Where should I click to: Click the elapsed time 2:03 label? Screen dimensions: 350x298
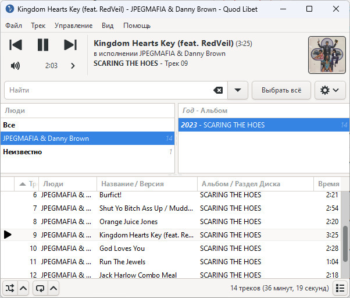click(51, 66)
